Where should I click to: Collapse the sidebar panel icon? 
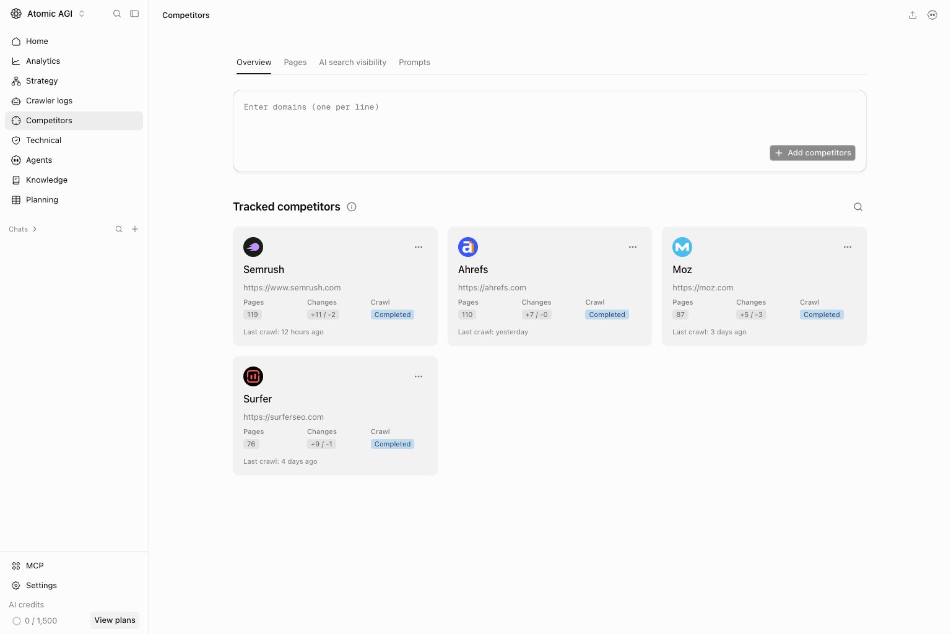(x=134, y=14)
